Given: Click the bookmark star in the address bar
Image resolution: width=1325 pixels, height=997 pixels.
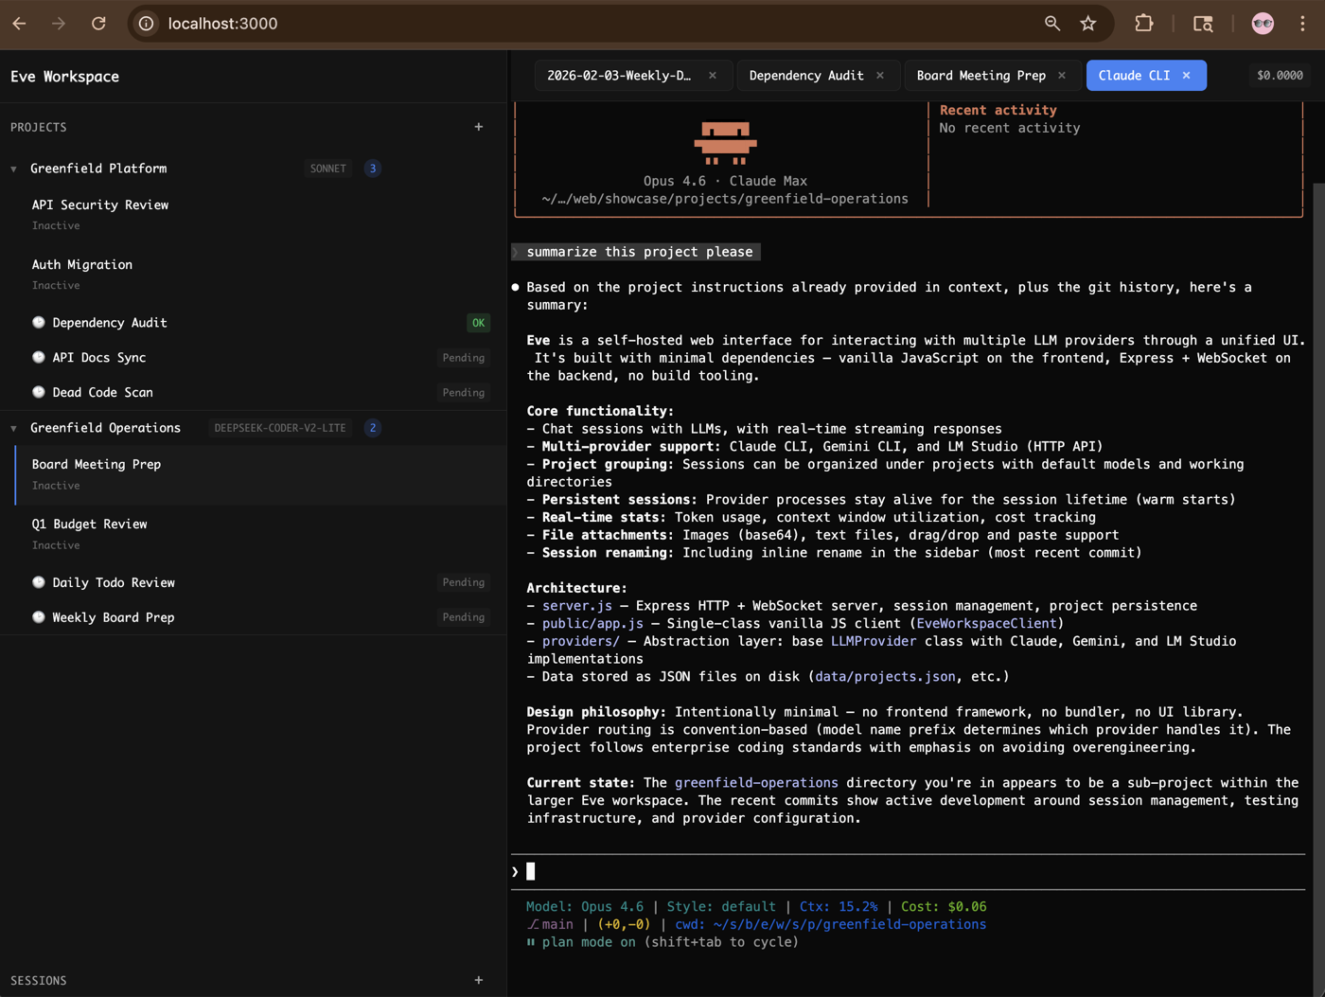Looking at the screenshot, I should 1088,23.
